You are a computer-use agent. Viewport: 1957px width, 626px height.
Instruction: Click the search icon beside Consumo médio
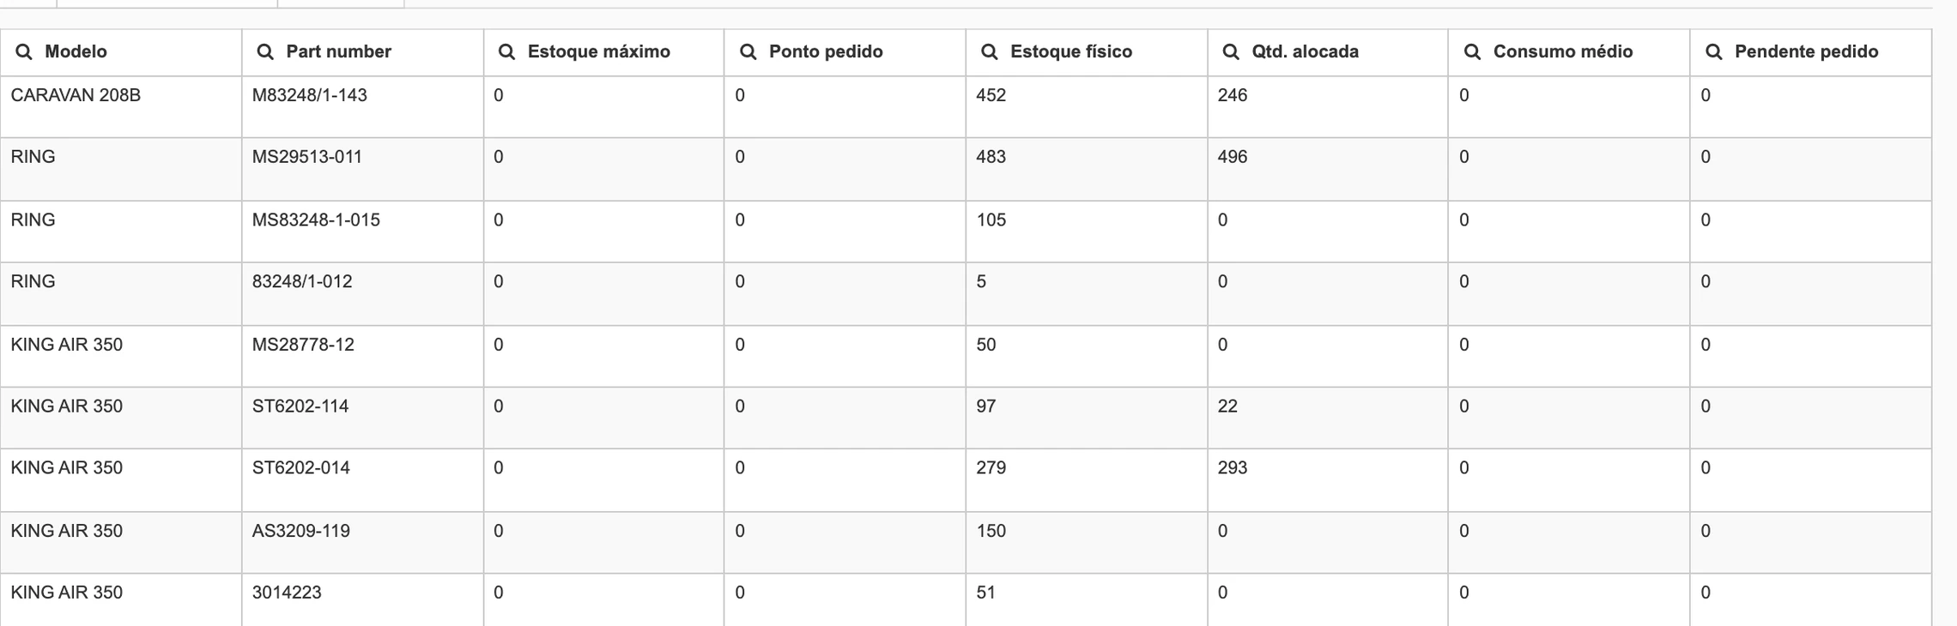pyautogui.click(x=1472, y=52)
